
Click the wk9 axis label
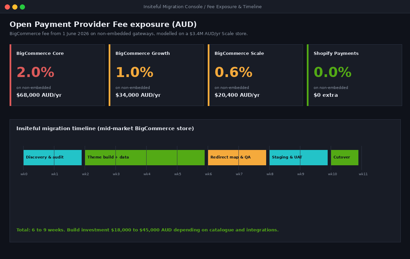click(x=301, y=174)
